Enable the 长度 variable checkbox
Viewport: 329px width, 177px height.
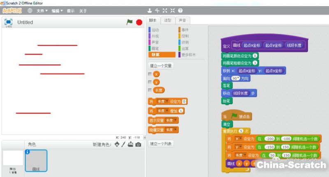pyautogui.click(x=150, y=90)
